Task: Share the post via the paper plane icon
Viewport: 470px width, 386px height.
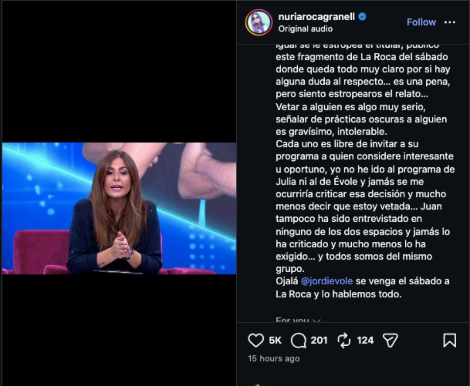Action: [390, 341]
